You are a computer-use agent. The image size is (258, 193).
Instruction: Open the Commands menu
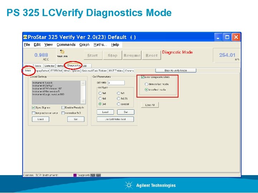click(x=66, y=45)
